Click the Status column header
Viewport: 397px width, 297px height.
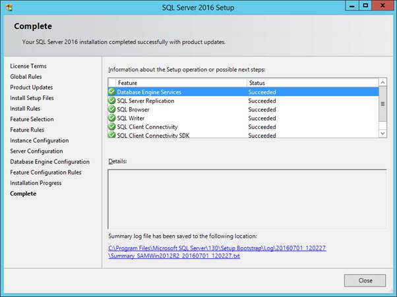click(x=313, y=83)
